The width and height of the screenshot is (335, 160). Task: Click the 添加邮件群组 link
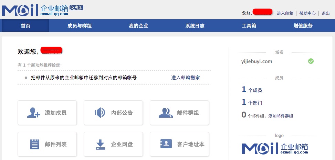281,116
